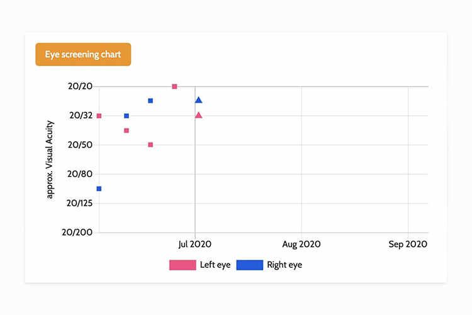Click the Right eye legend label
The height and width of the screenshot is (315, 472).
[x=284, y=265]
